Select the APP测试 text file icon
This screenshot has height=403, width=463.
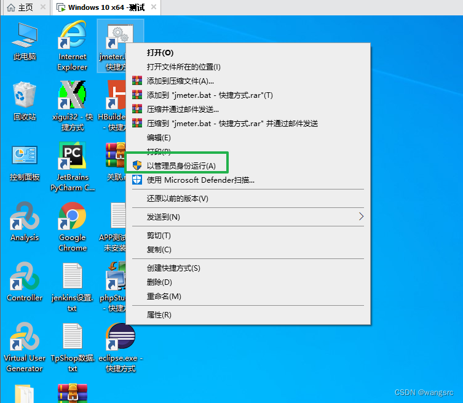[118, 216]
